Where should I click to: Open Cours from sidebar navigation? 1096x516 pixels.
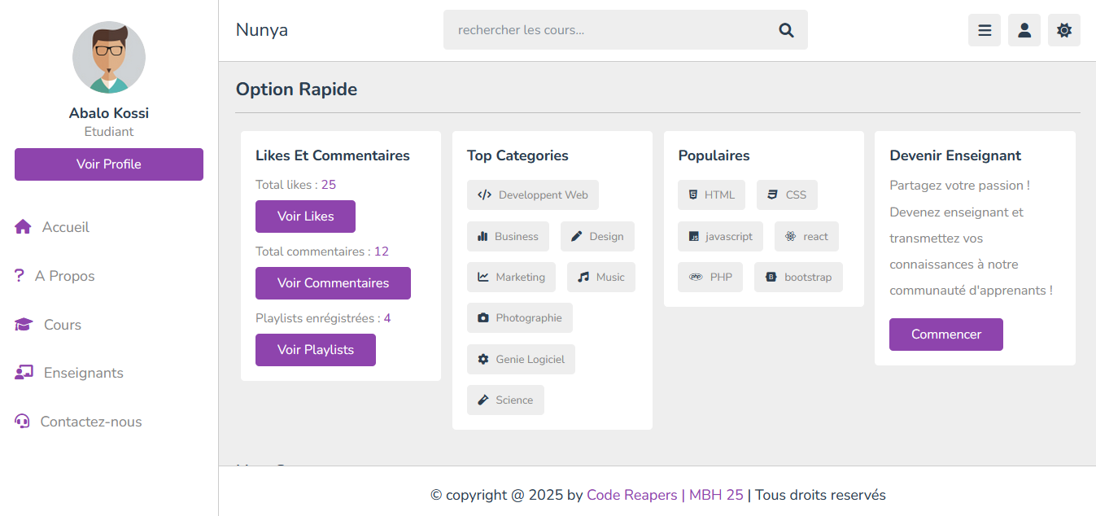click(62, 325)
